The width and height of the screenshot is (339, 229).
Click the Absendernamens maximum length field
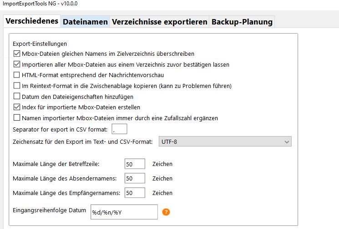[135, 179]
